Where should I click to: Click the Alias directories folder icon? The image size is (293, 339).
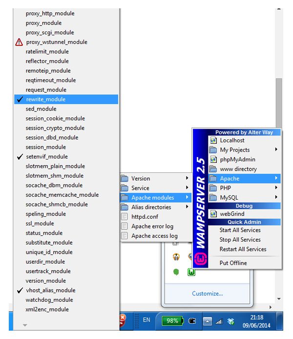125,207
